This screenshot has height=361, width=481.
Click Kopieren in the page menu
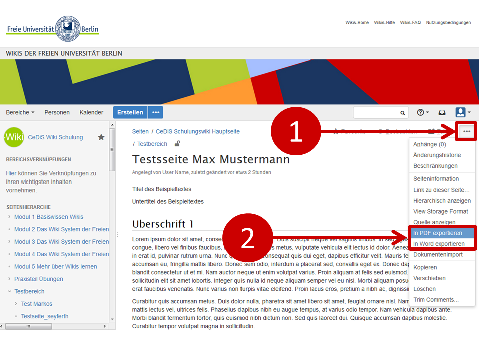tap(442, 267)
